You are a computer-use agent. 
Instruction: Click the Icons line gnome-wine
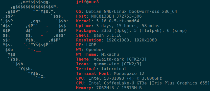(109, 64)
